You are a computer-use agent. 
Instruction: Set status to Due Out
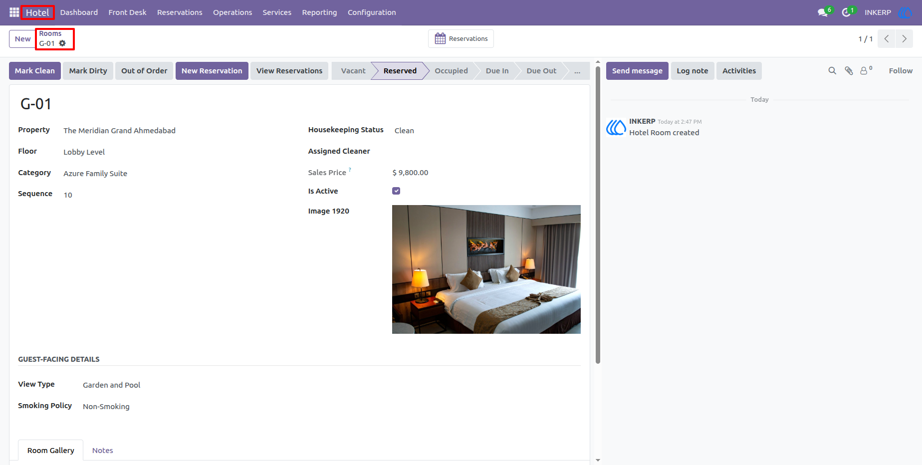click(x=541, y=71)
